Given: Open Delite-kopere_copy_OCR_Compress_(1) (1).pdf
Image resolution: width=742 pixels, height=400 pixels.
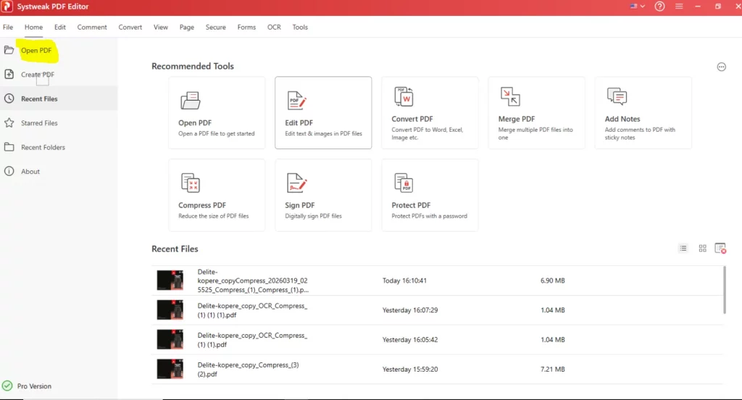Looking at the screenshot, I should click(252, 339).
